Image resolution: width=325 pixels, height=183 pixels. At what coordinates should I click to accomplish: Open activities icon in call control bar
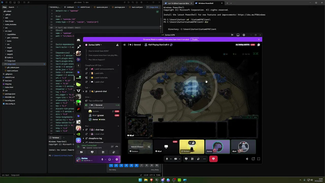pyautogui.click(x=192, y=159)
